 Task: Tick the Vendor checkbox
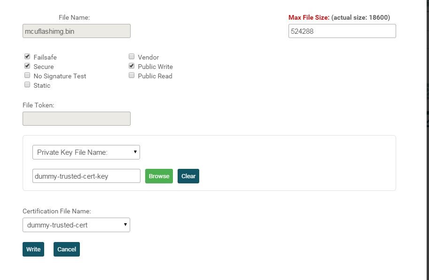pos(132,57)
